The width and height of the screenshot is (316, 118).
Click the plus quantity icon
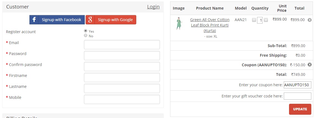266,20
